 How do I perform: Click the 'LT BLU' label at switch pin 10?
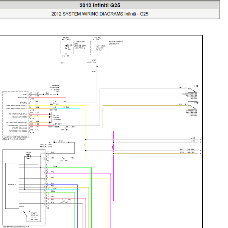[53, 189]
